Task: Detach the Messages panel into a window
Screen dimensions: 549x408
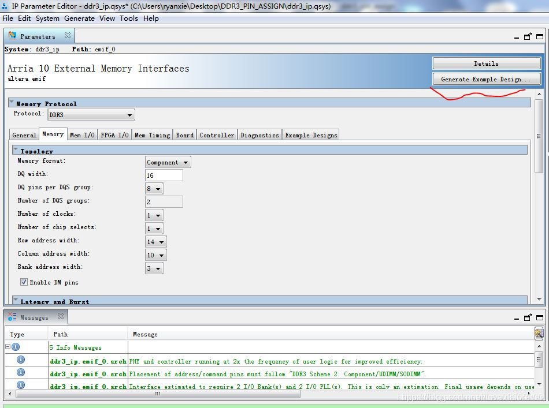Action: (528, 317)
